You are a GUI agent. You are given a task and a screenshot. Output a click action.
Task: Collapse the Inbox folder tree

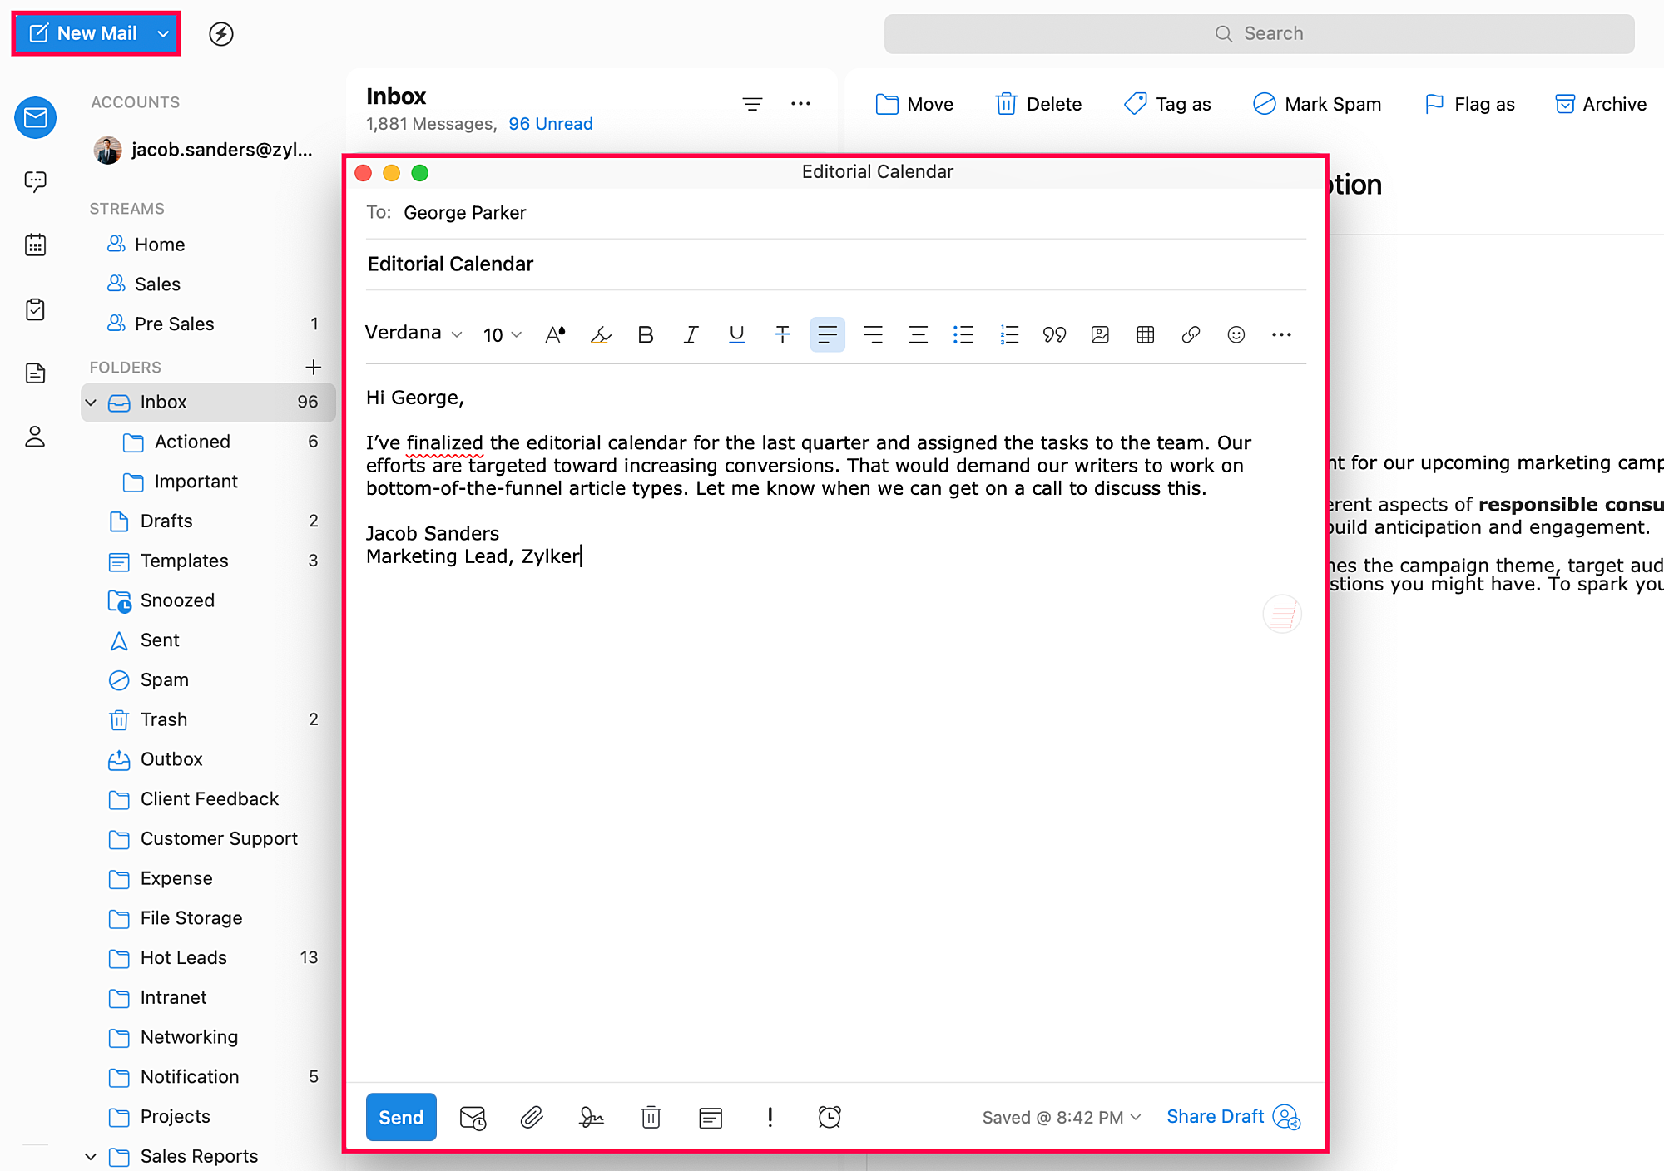pyautogui.click(x=92, y=403)
